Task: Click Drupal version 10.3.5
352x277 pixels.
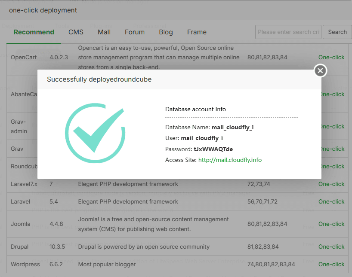Action: coord(57,247)
